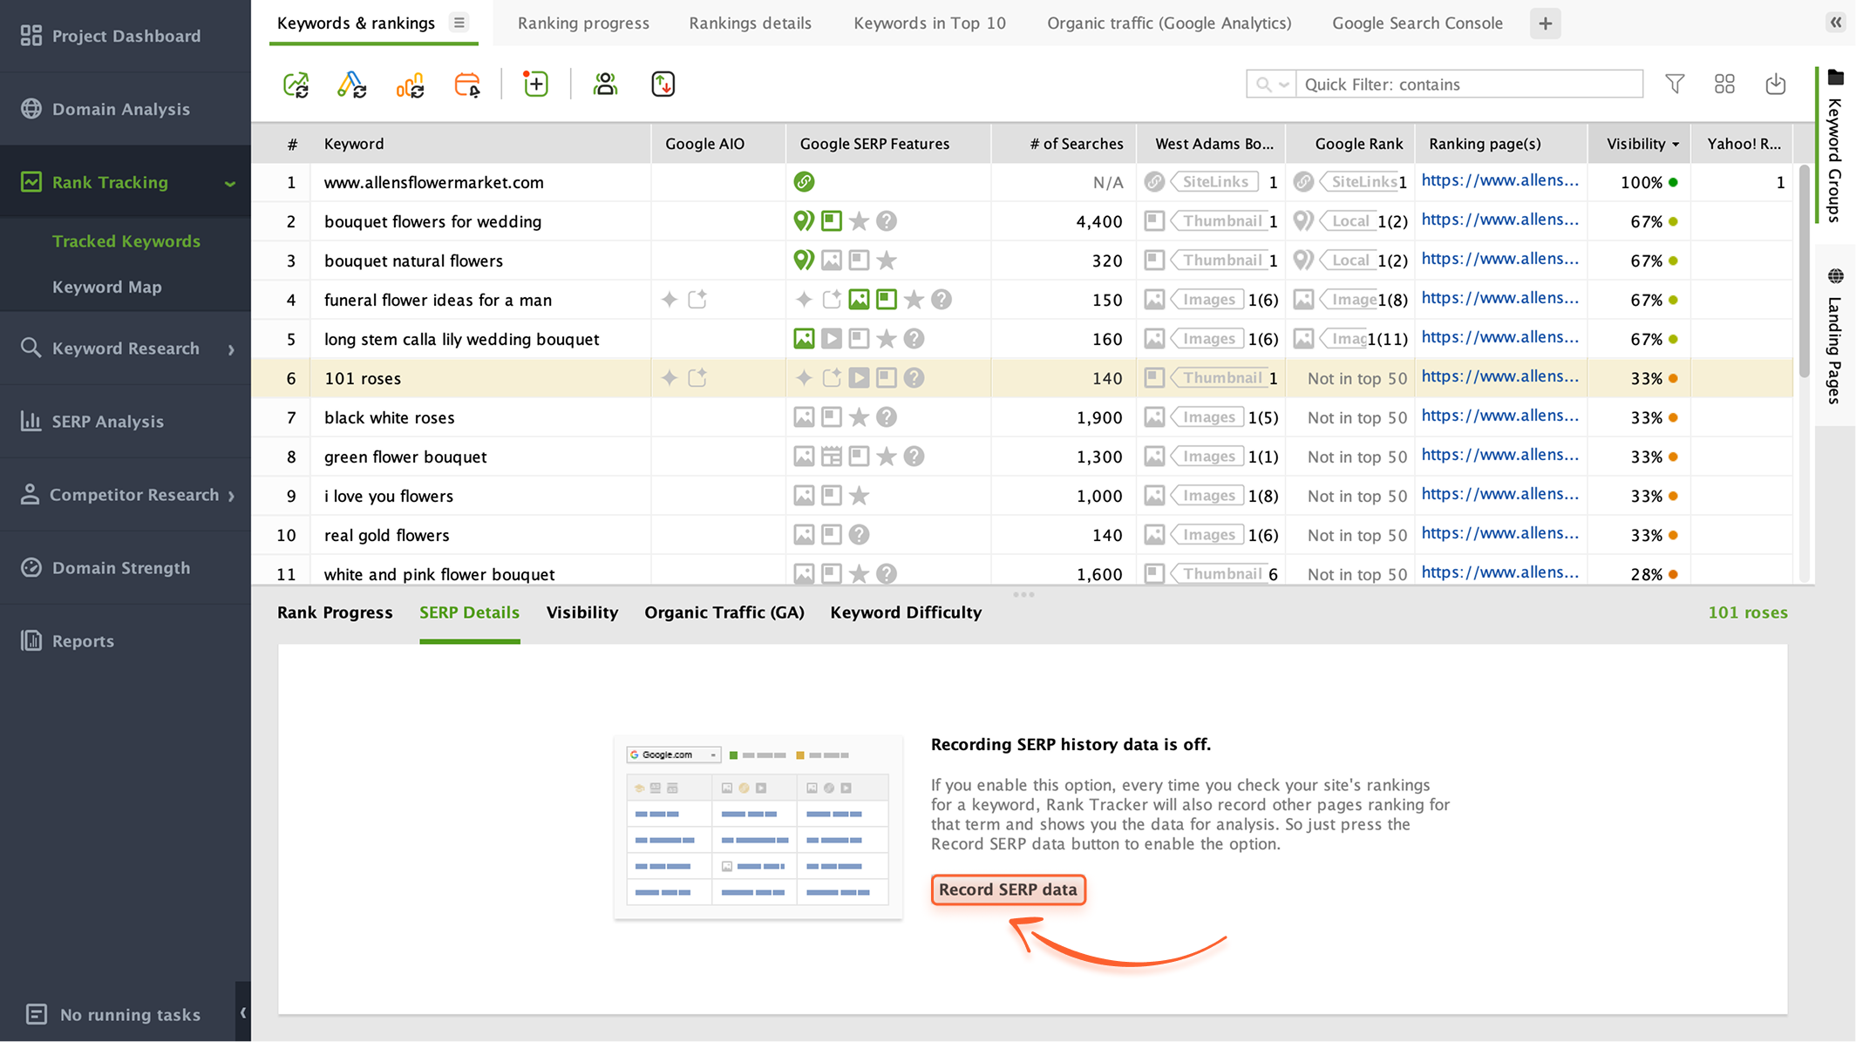Open ranking page link for green flower bouquet
The width and height of the screenshot is (1856, 1042).
1500,455
